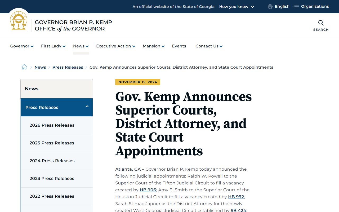
Task: Expand the Executive Action menu
Action: tap(116, 46)
